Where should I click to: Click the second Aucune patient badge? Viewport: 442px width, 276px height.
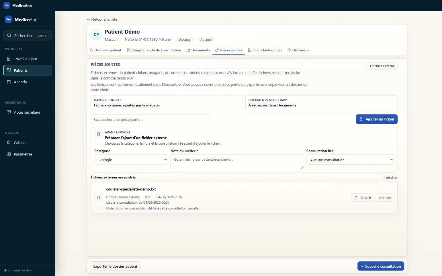point(206,40)
